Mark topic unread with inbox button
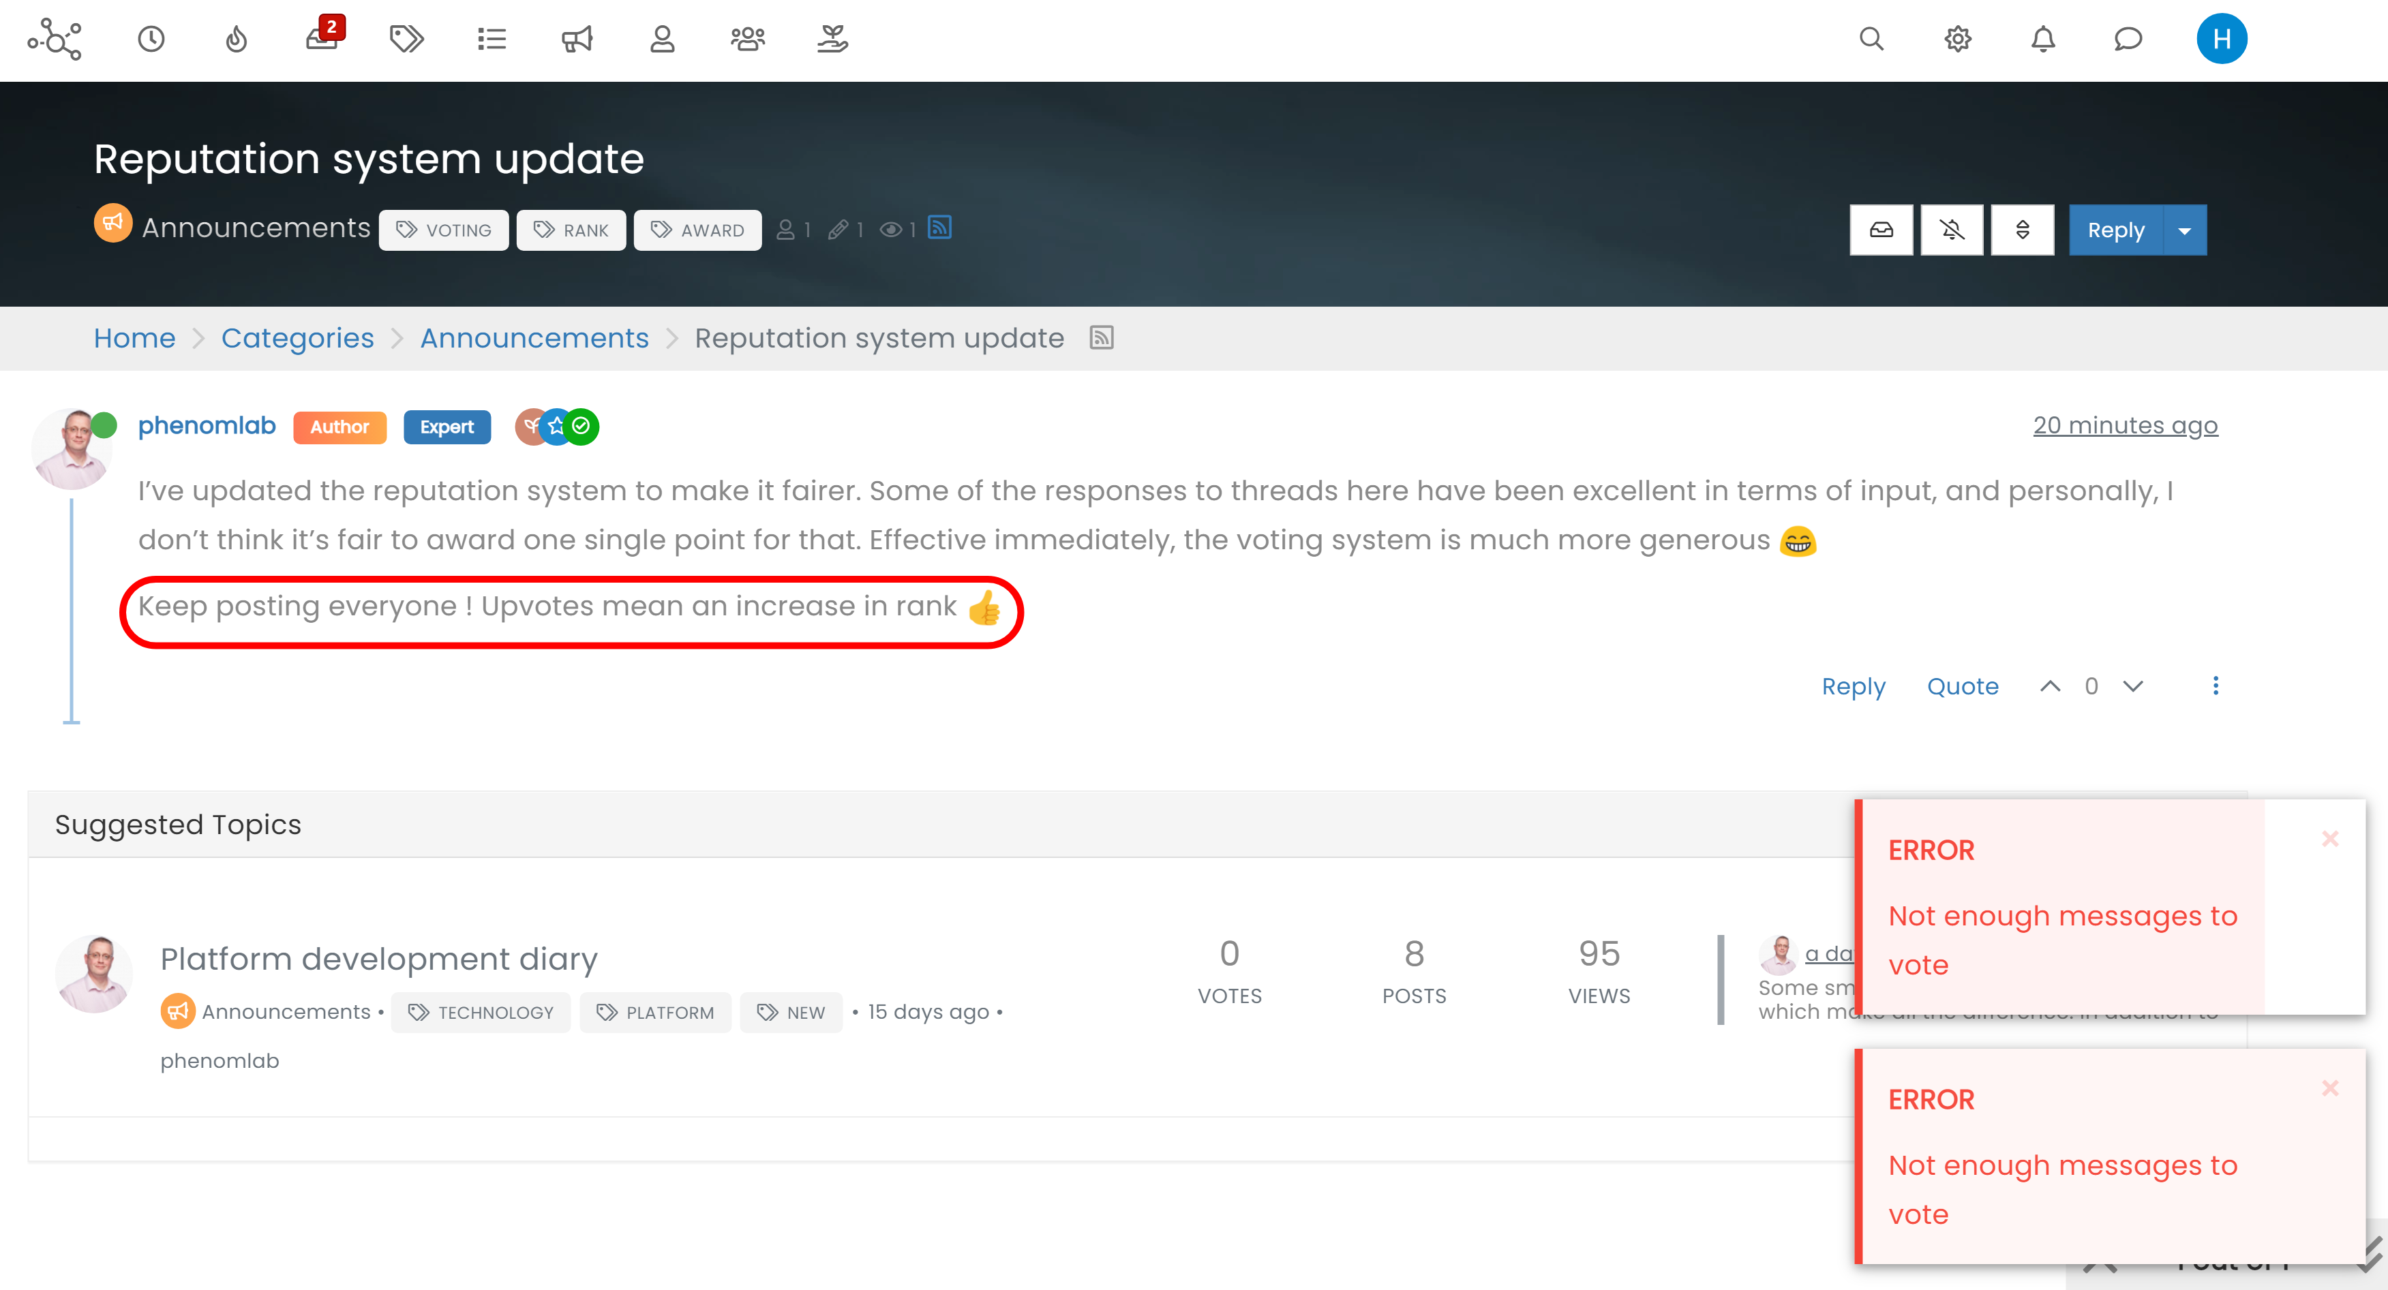The width and height of the screenshot is (2388, 1290). click(1881, 230)
